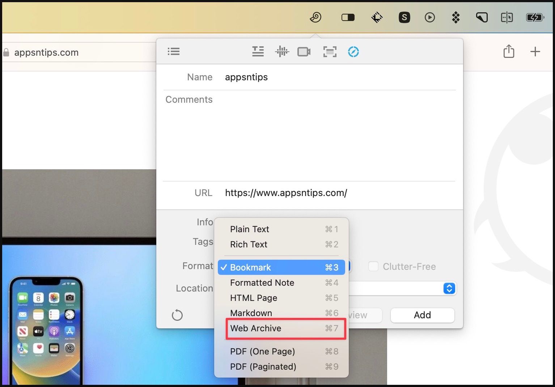This screenshot has height=387, width=555.
Task: Toggle the pill-shaped switch in menu bar
Action: click(x=348, y=17)
